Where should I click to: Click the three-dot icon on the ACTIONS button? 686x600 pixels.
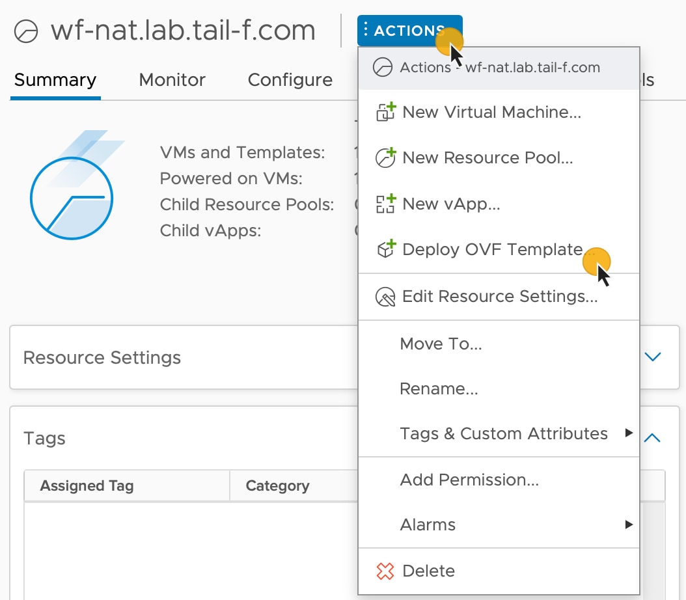pyautogui.click(x=366, y=30)
